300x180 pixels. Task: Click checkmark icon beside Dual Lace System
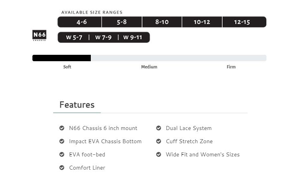coord(159,128)
